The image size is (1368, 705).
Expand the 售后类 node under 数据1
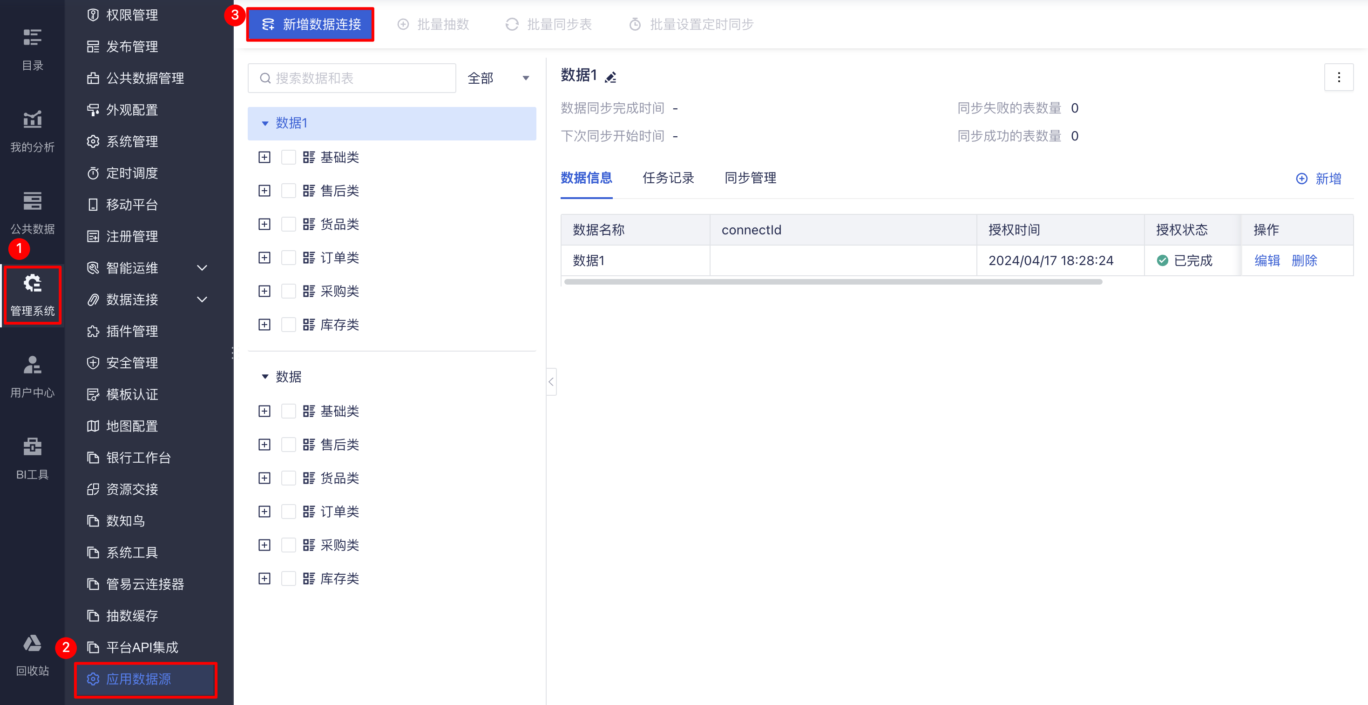(x=264, y=191)
